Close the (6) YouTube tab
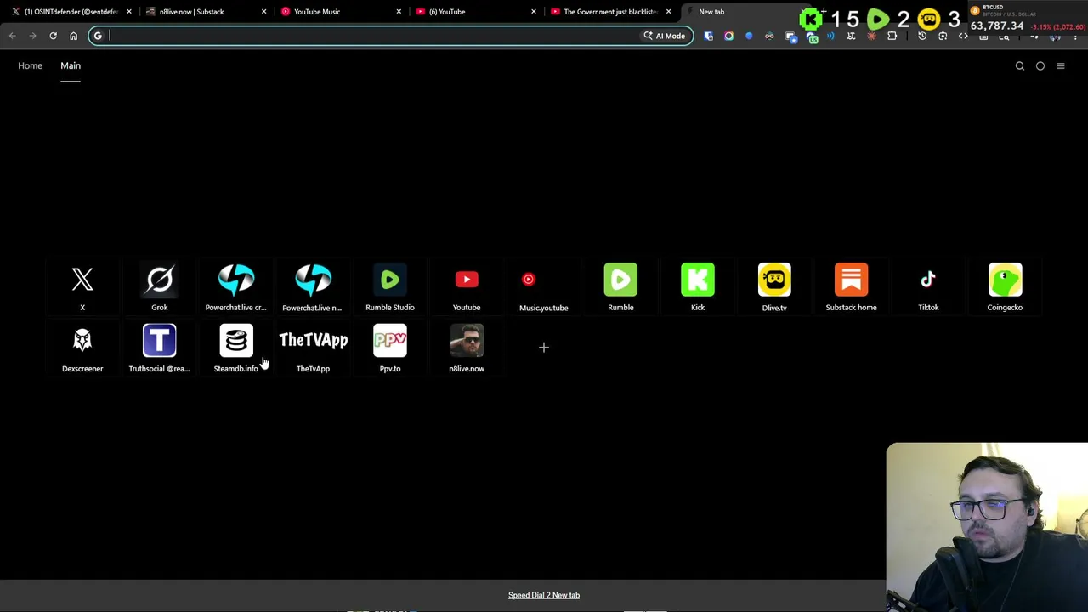Screen dimensions: 1088x612 (x=534, y=11)
